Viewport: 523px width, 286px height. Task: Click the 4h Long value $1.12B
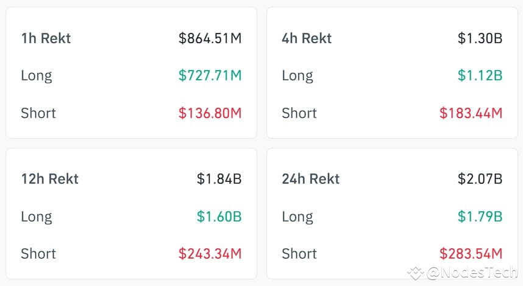(x=480, y=75)
